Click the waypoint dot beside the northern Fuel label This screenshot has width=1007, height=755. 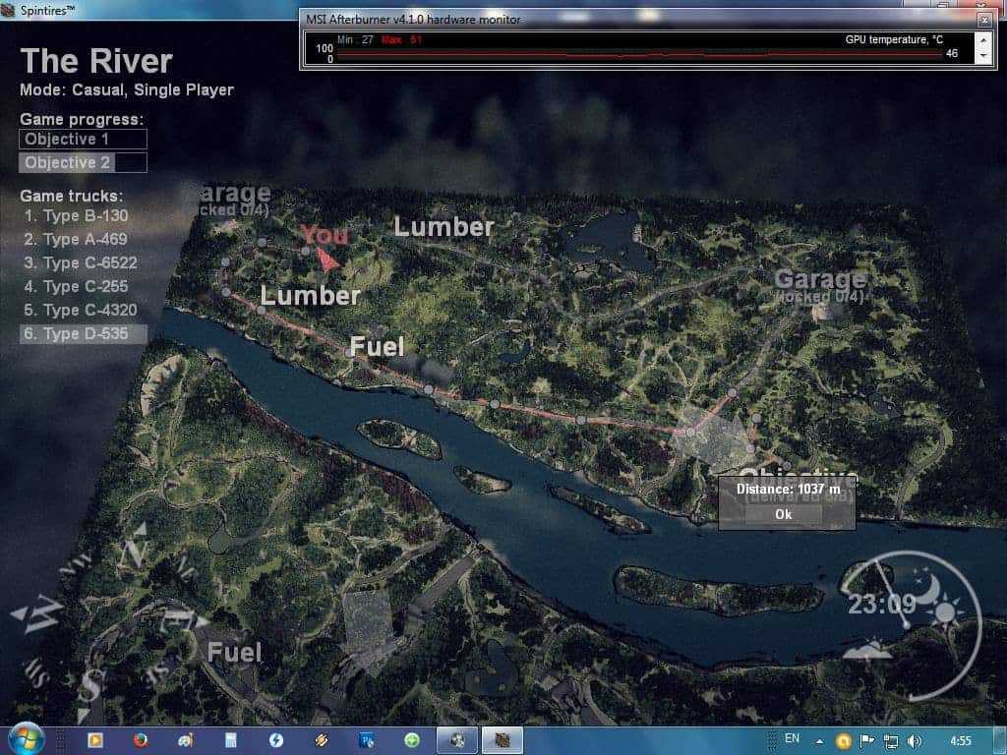click(x=349, y=353)
